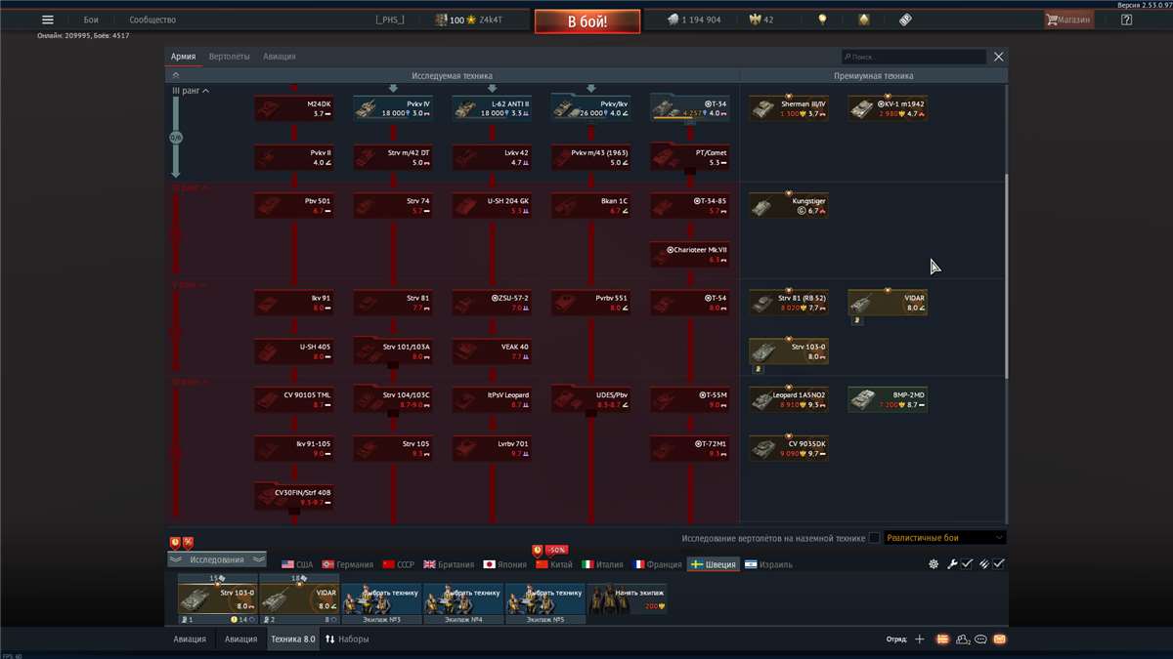Select the Германия nation tab

point(347,564)
